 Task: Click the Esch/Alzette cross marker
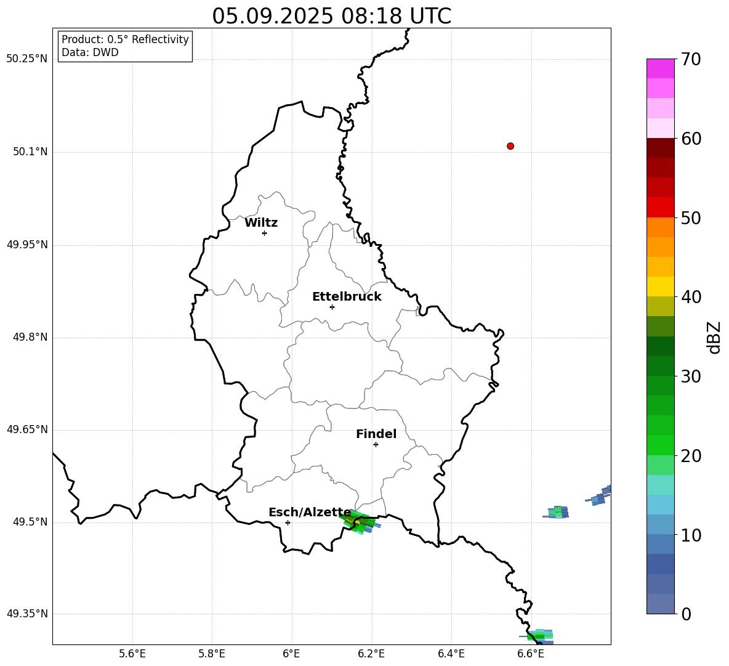[288, 522]
